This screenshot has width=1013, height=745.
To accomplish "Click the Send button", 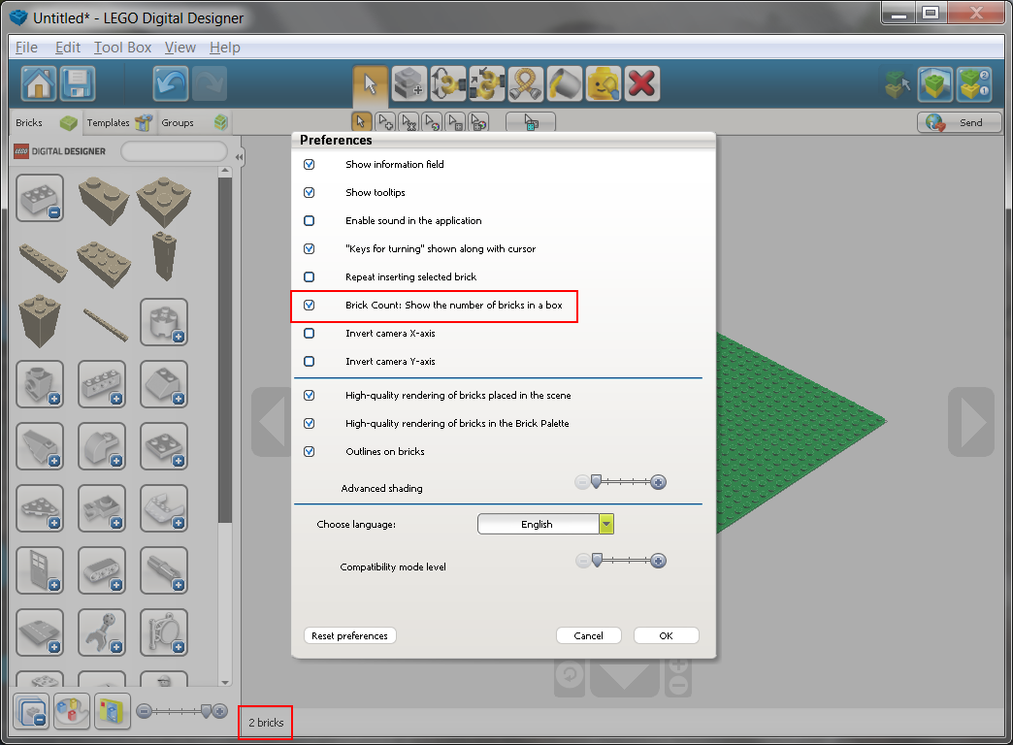I will (960, 122).
